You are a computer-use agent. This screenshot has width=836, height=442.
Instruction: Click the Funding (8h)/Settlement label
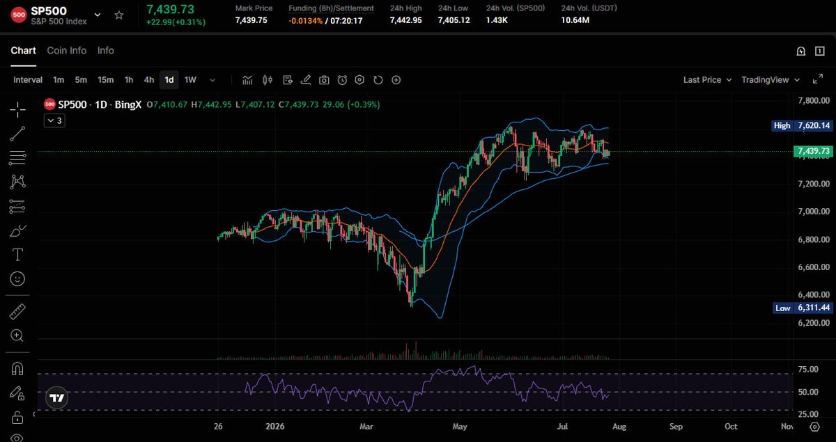(x=331, y=8)
